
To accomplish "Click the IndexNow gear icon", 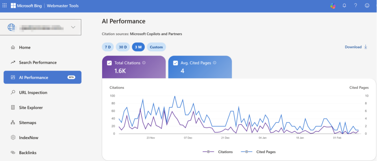I will coord(13,137).
